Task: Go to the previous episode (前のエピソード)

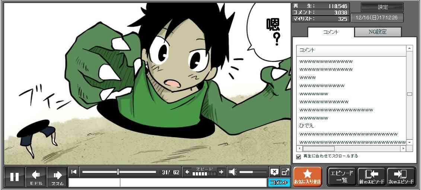Action: coord(371,177)
